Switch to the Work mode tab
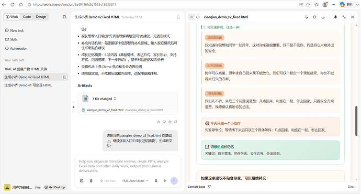The width and height of the screenshot is (361, 194). [x=12, y=17]
